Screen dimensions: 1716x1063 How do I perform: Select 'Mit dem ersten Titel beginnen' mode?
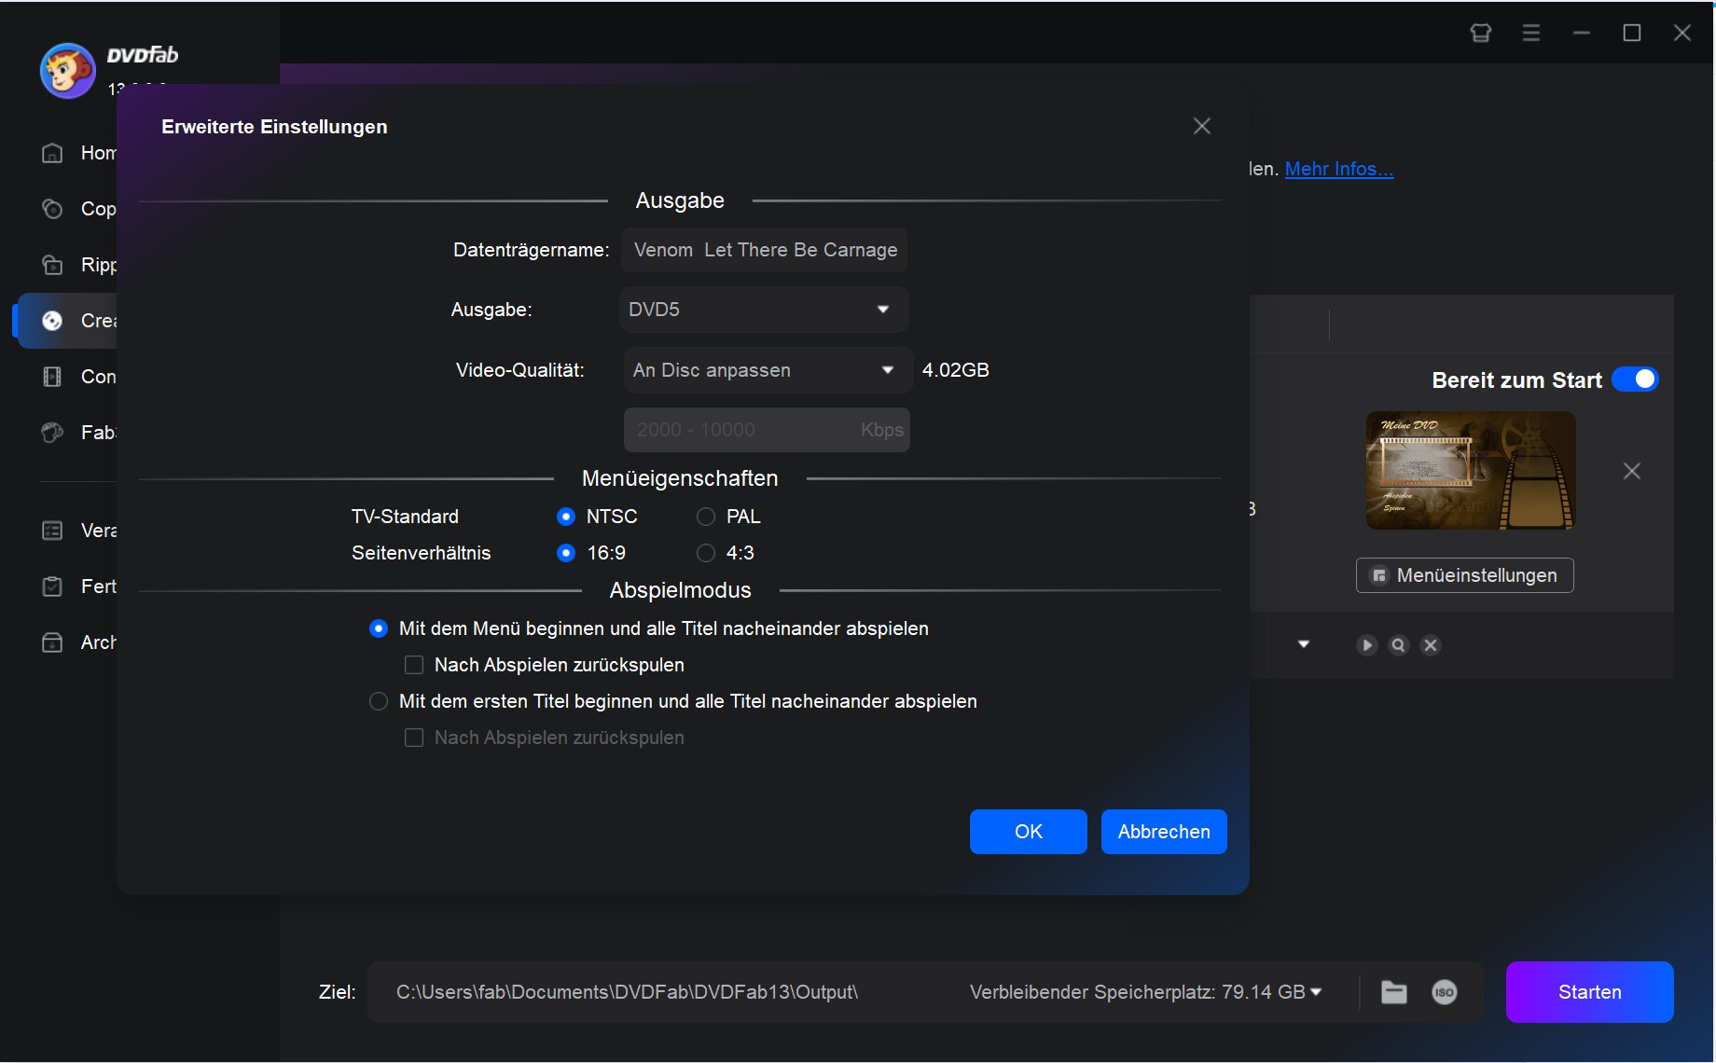(x=379, y=701)
